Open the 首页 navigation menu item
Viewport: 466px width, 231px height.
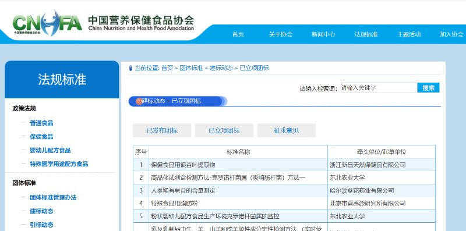[238, 34]
